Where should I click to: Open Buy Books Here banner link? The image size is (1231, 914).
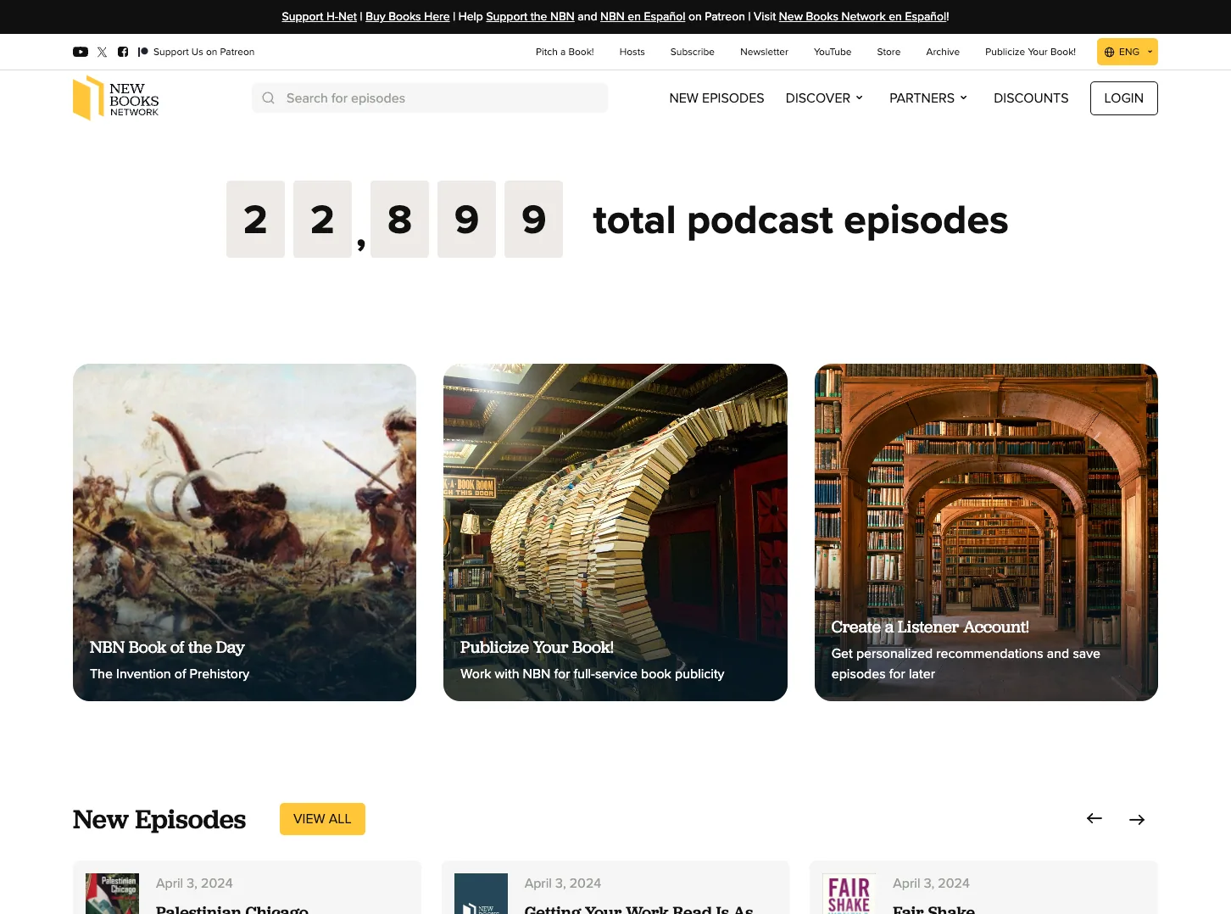(407, 16)
